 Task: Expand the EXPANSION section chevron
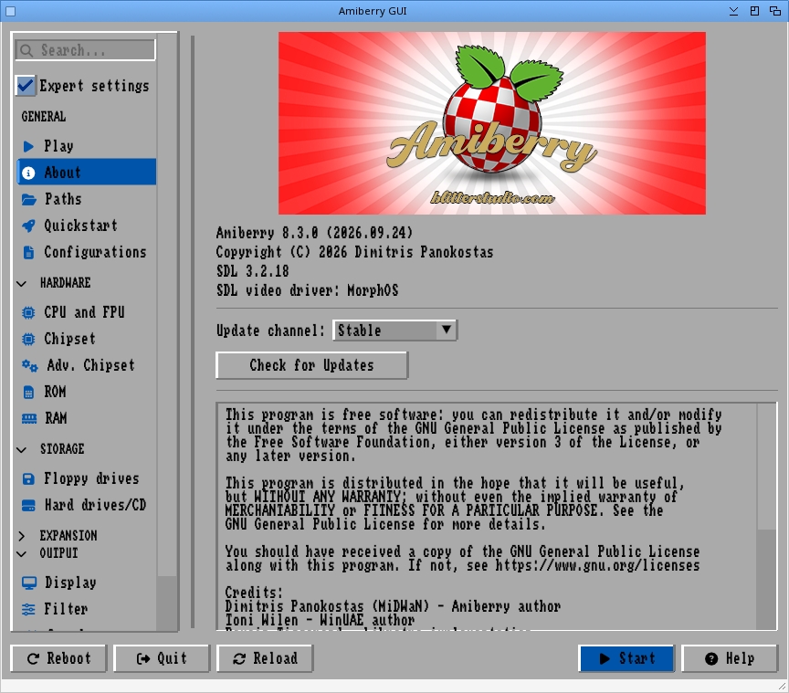click(22, 536)
